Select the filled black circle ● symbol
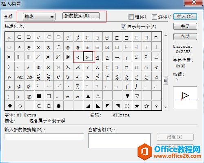Viewport: 204px width, 163px height. (59, 106)
